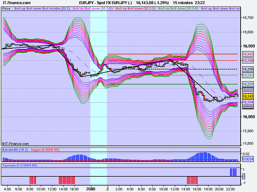Screen dimensions: 257x192
Task: Click the Squeeze (2 0.0004 80) indicator label
Action: point(20,165)
